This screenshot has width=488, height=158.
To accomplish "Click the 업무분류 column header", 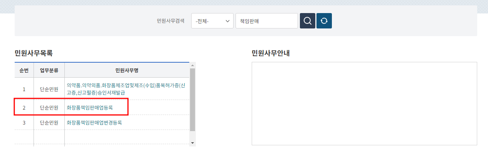I will click(49, 70).
